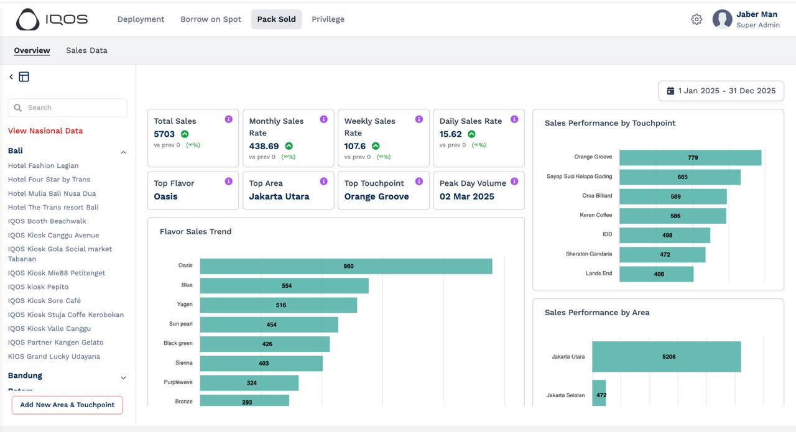The height and width of the screenshot is (432, 796).
Task: Click Total Sales green up-arrow indicator
Action: coord(185,134)
